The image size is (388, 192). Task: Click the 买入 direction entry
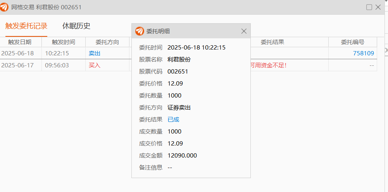click(x=95, y=65)
